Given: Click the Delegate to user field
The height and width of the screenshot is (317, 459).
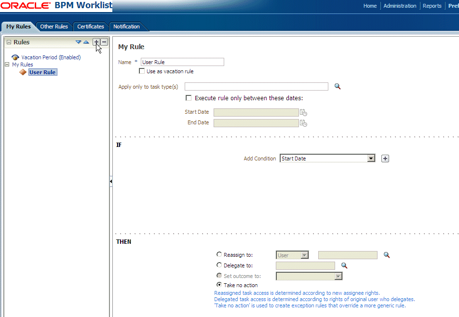Looking at the screenshot, I should coord(305,265).
